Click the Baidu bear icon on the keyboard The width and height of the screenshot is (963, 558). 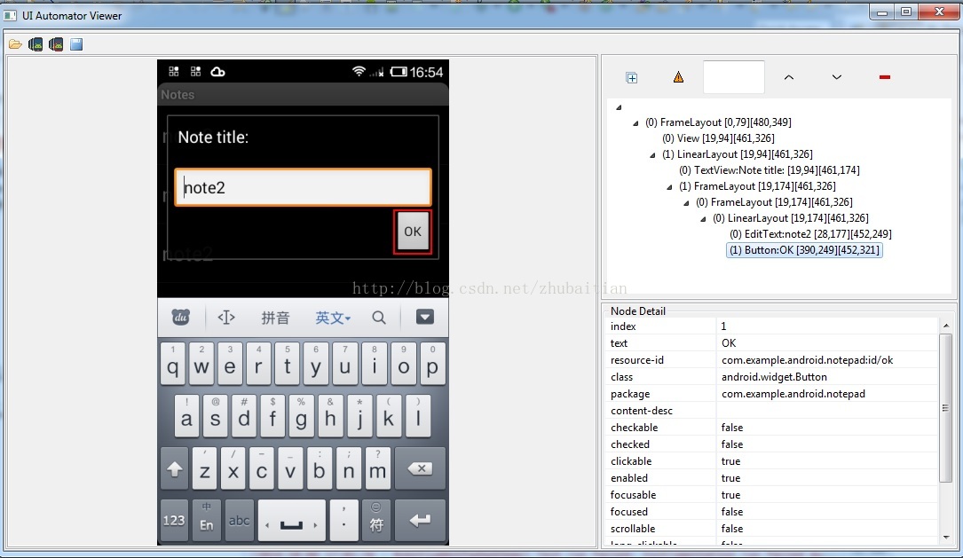[x=180, y=318]
